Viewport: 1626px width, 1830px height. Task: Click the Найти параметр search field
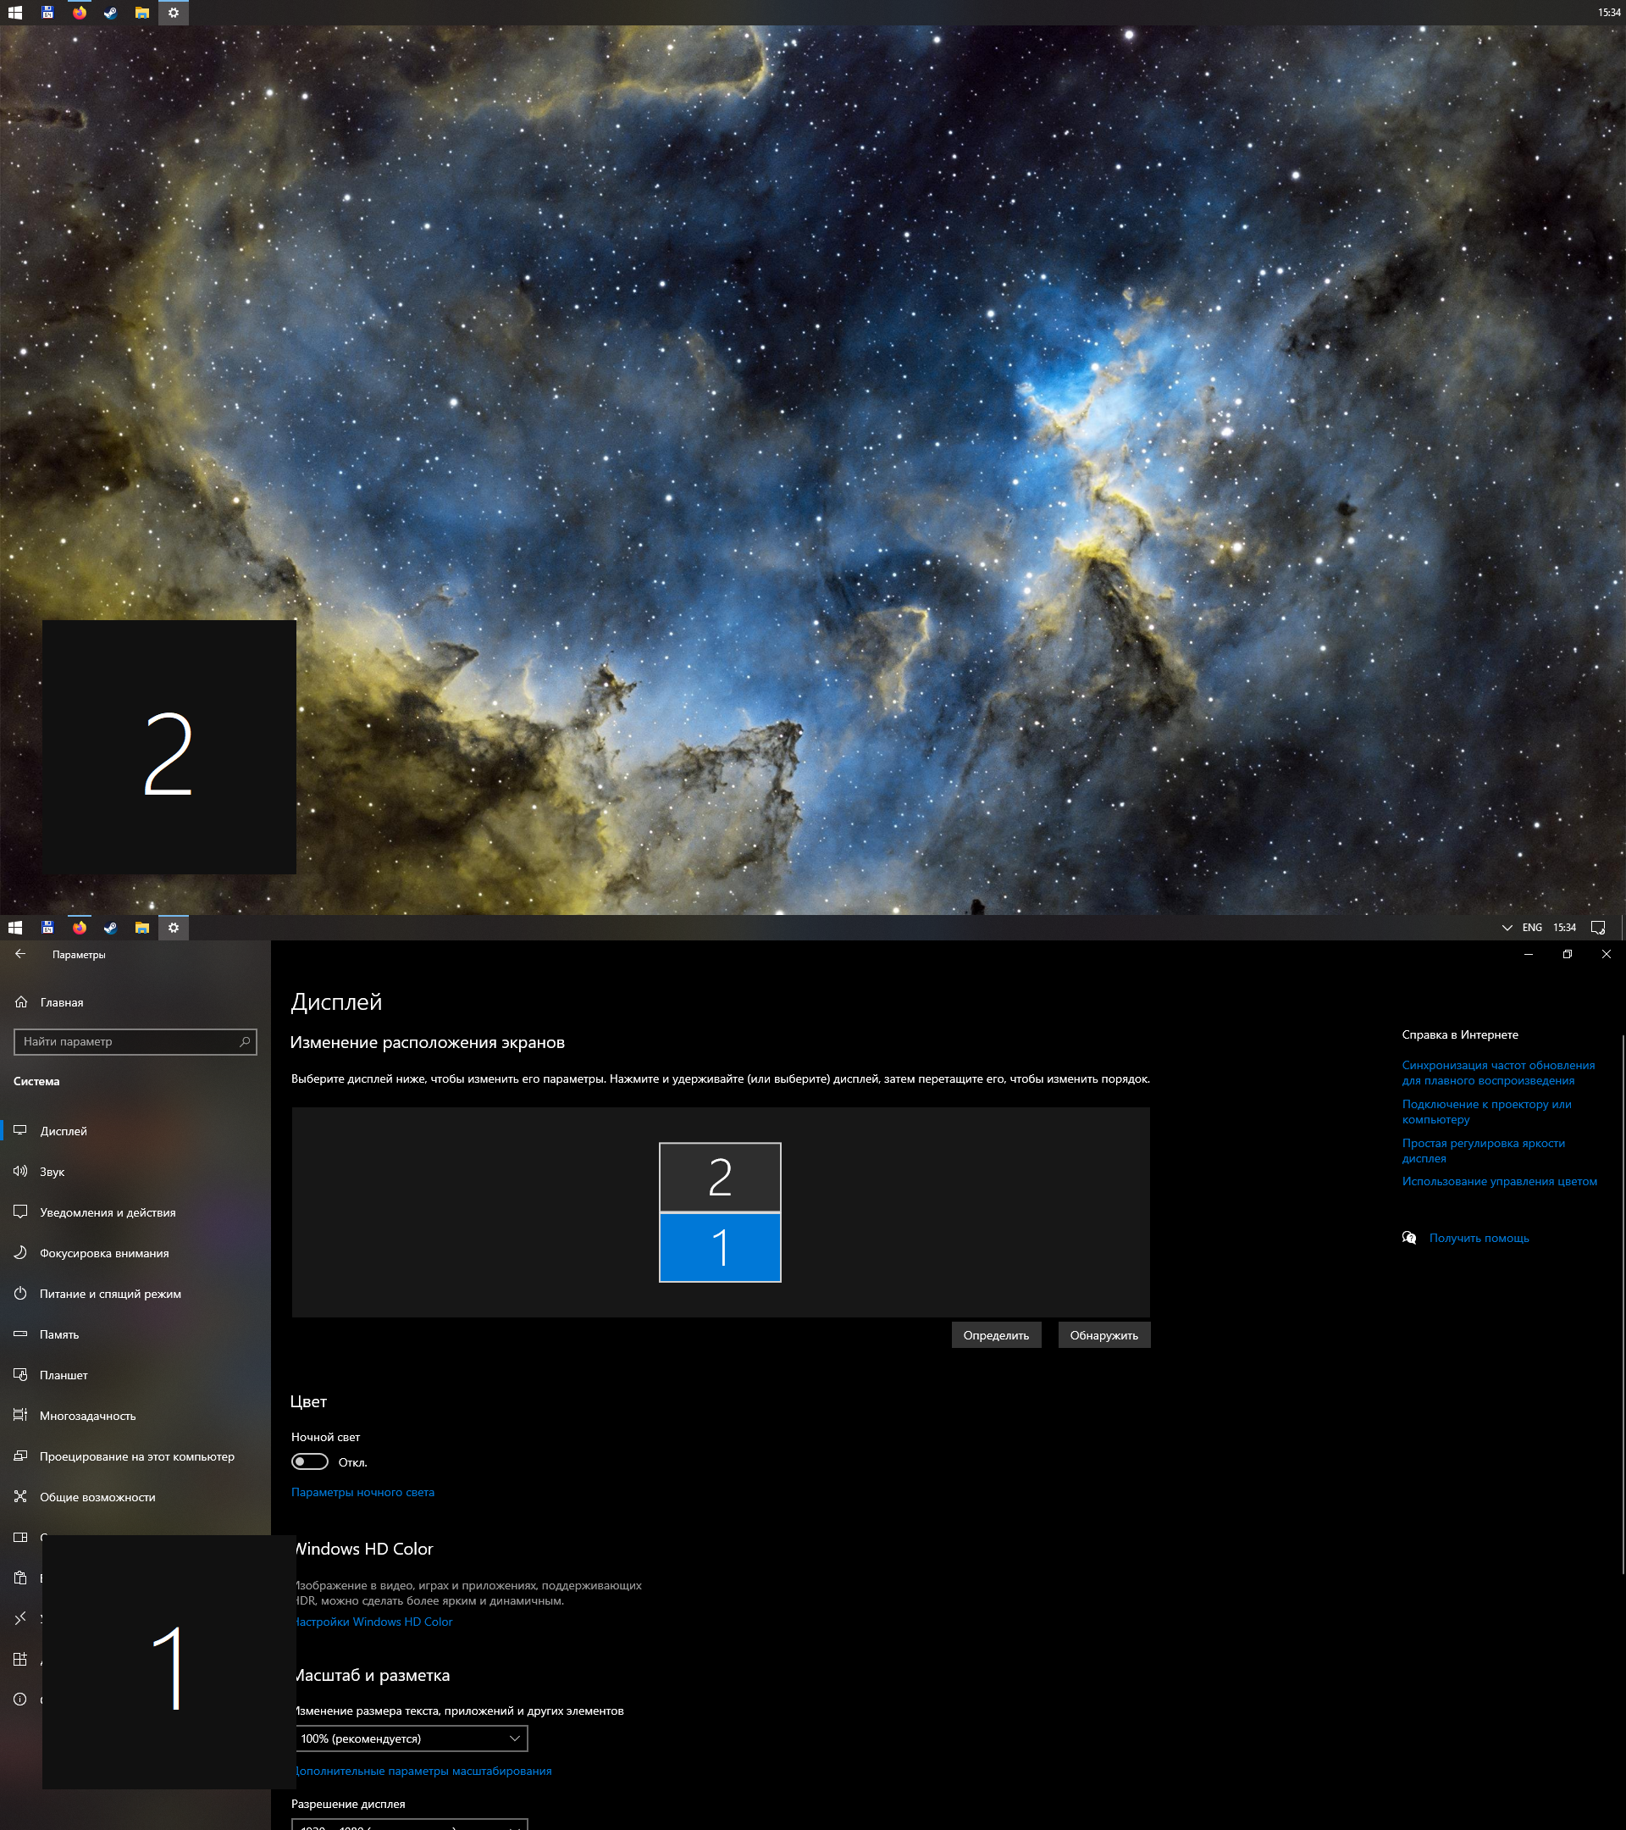[125, 1041]
